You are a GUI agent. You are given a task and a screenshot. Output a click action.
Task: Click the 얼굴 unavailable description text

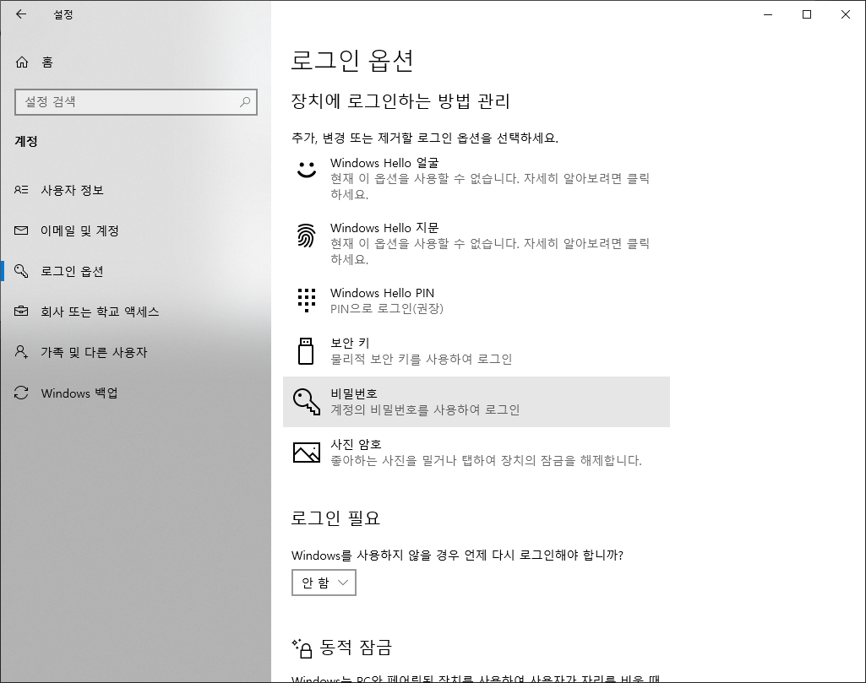[489, 187]
